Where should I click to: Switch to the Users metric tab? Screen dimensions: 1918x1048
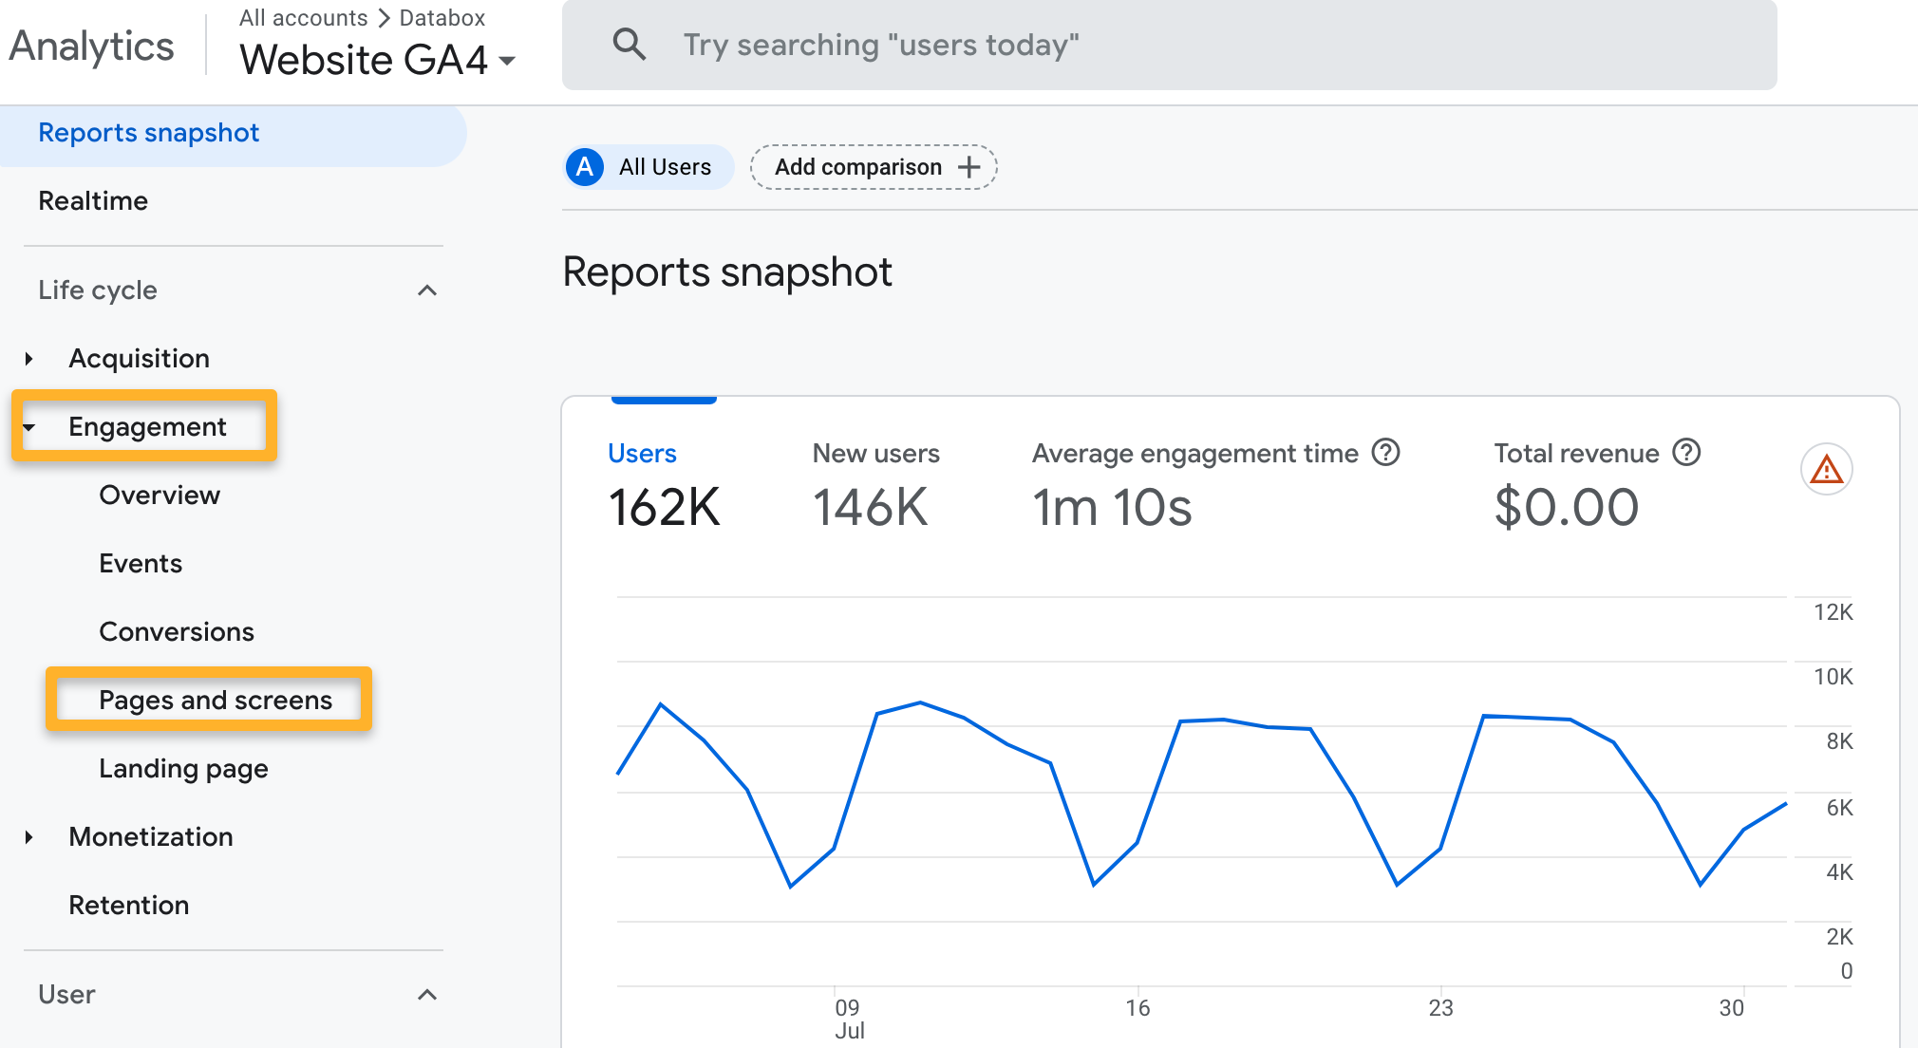click(642, 453)
